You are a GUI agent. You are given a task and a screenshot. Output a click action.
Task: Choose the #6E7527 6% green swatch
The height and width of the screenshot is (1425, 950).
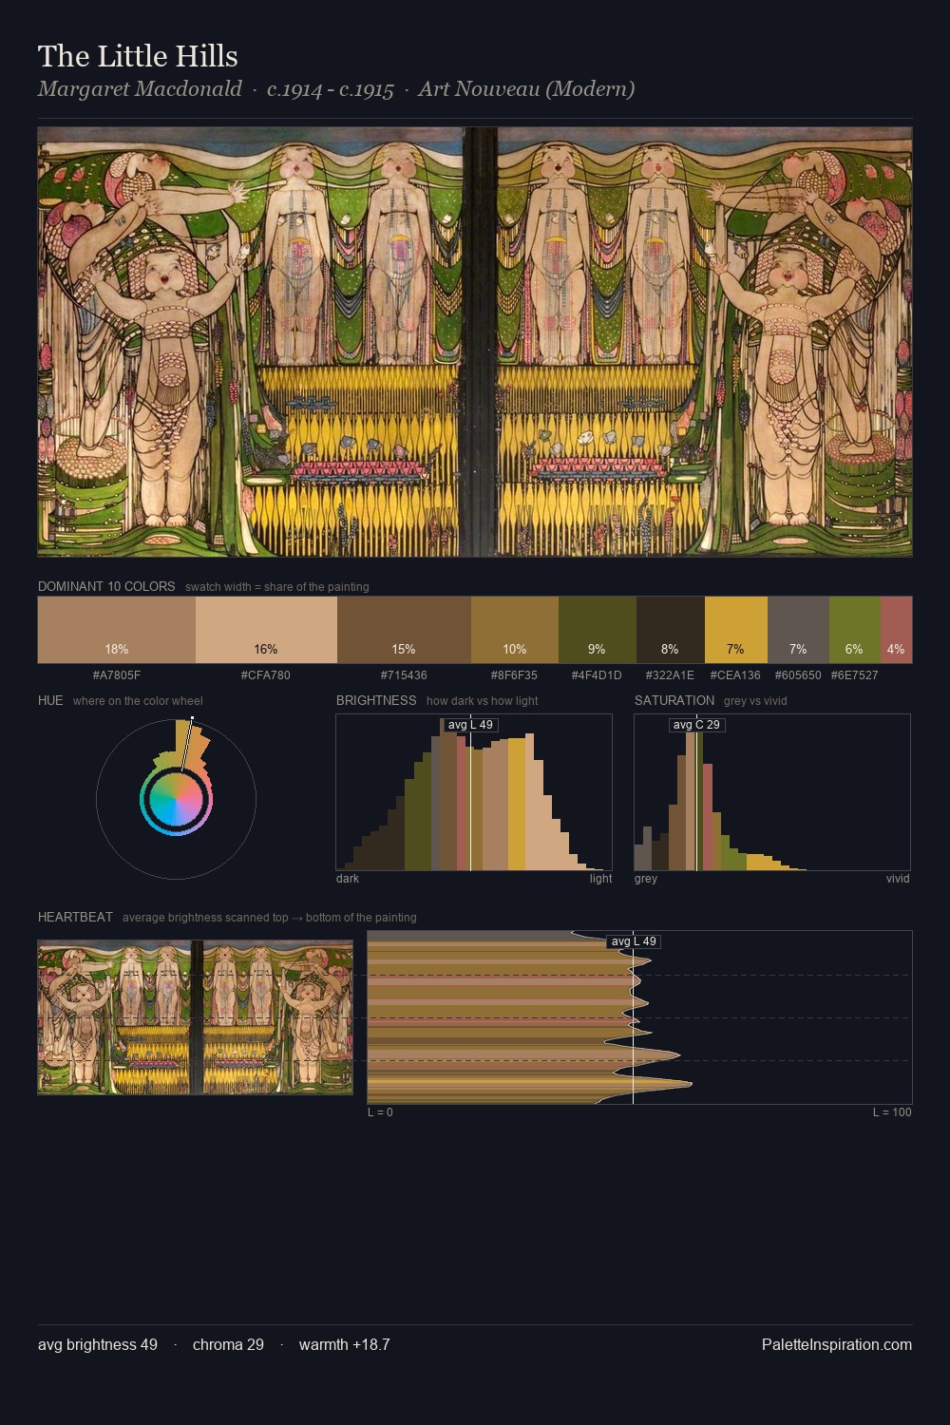click(x=855, y=629)
